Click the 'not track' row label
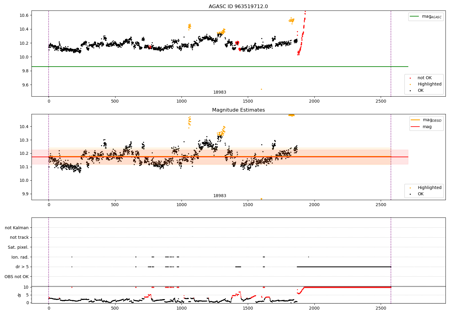450x315 pixels. [x=19, y=237]
